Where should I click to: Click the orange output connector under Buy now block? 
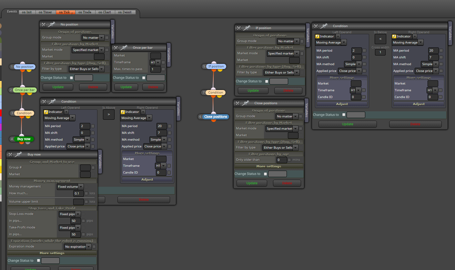pyautogui.click(x=22, y=143)
